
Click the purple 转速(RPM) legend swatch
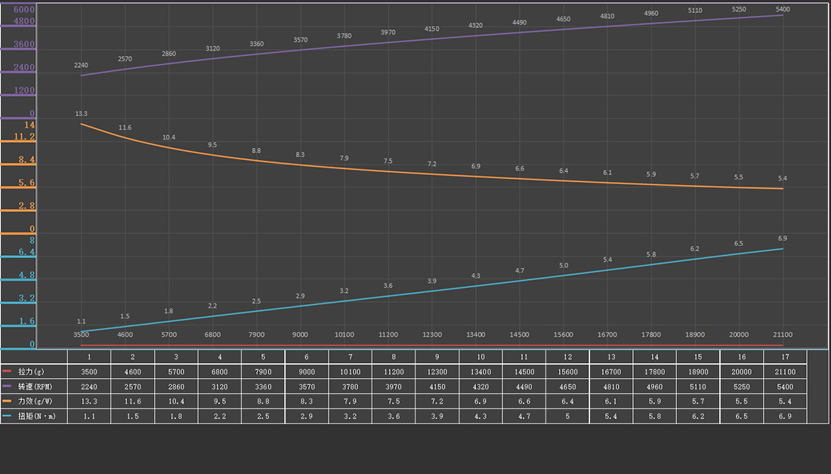(7, 386)
